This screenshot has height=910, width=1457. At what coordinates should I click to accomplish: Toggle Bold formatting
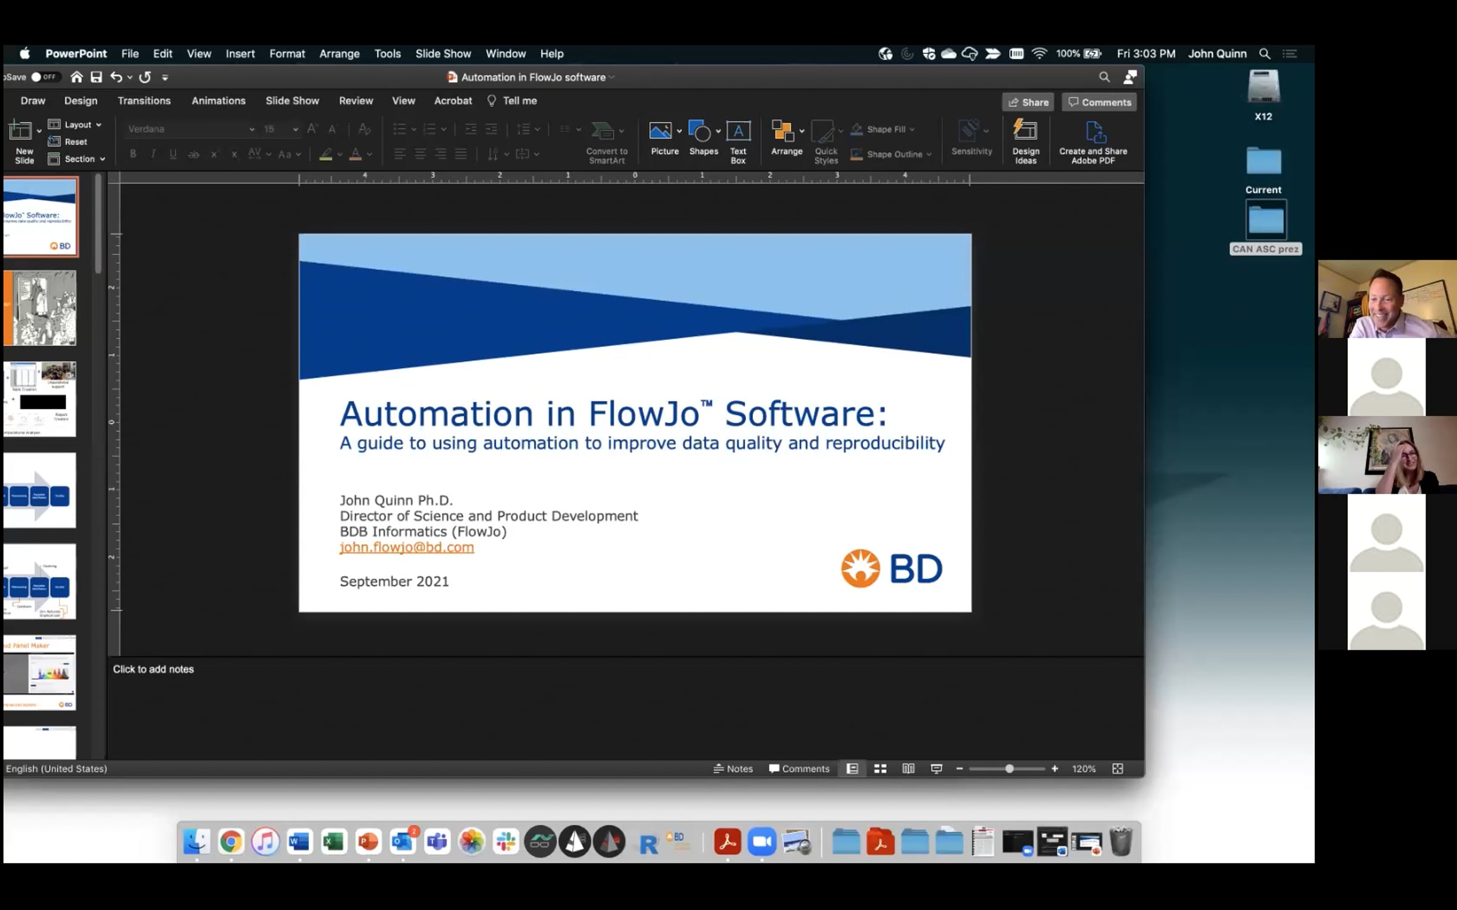click(133, 154)
